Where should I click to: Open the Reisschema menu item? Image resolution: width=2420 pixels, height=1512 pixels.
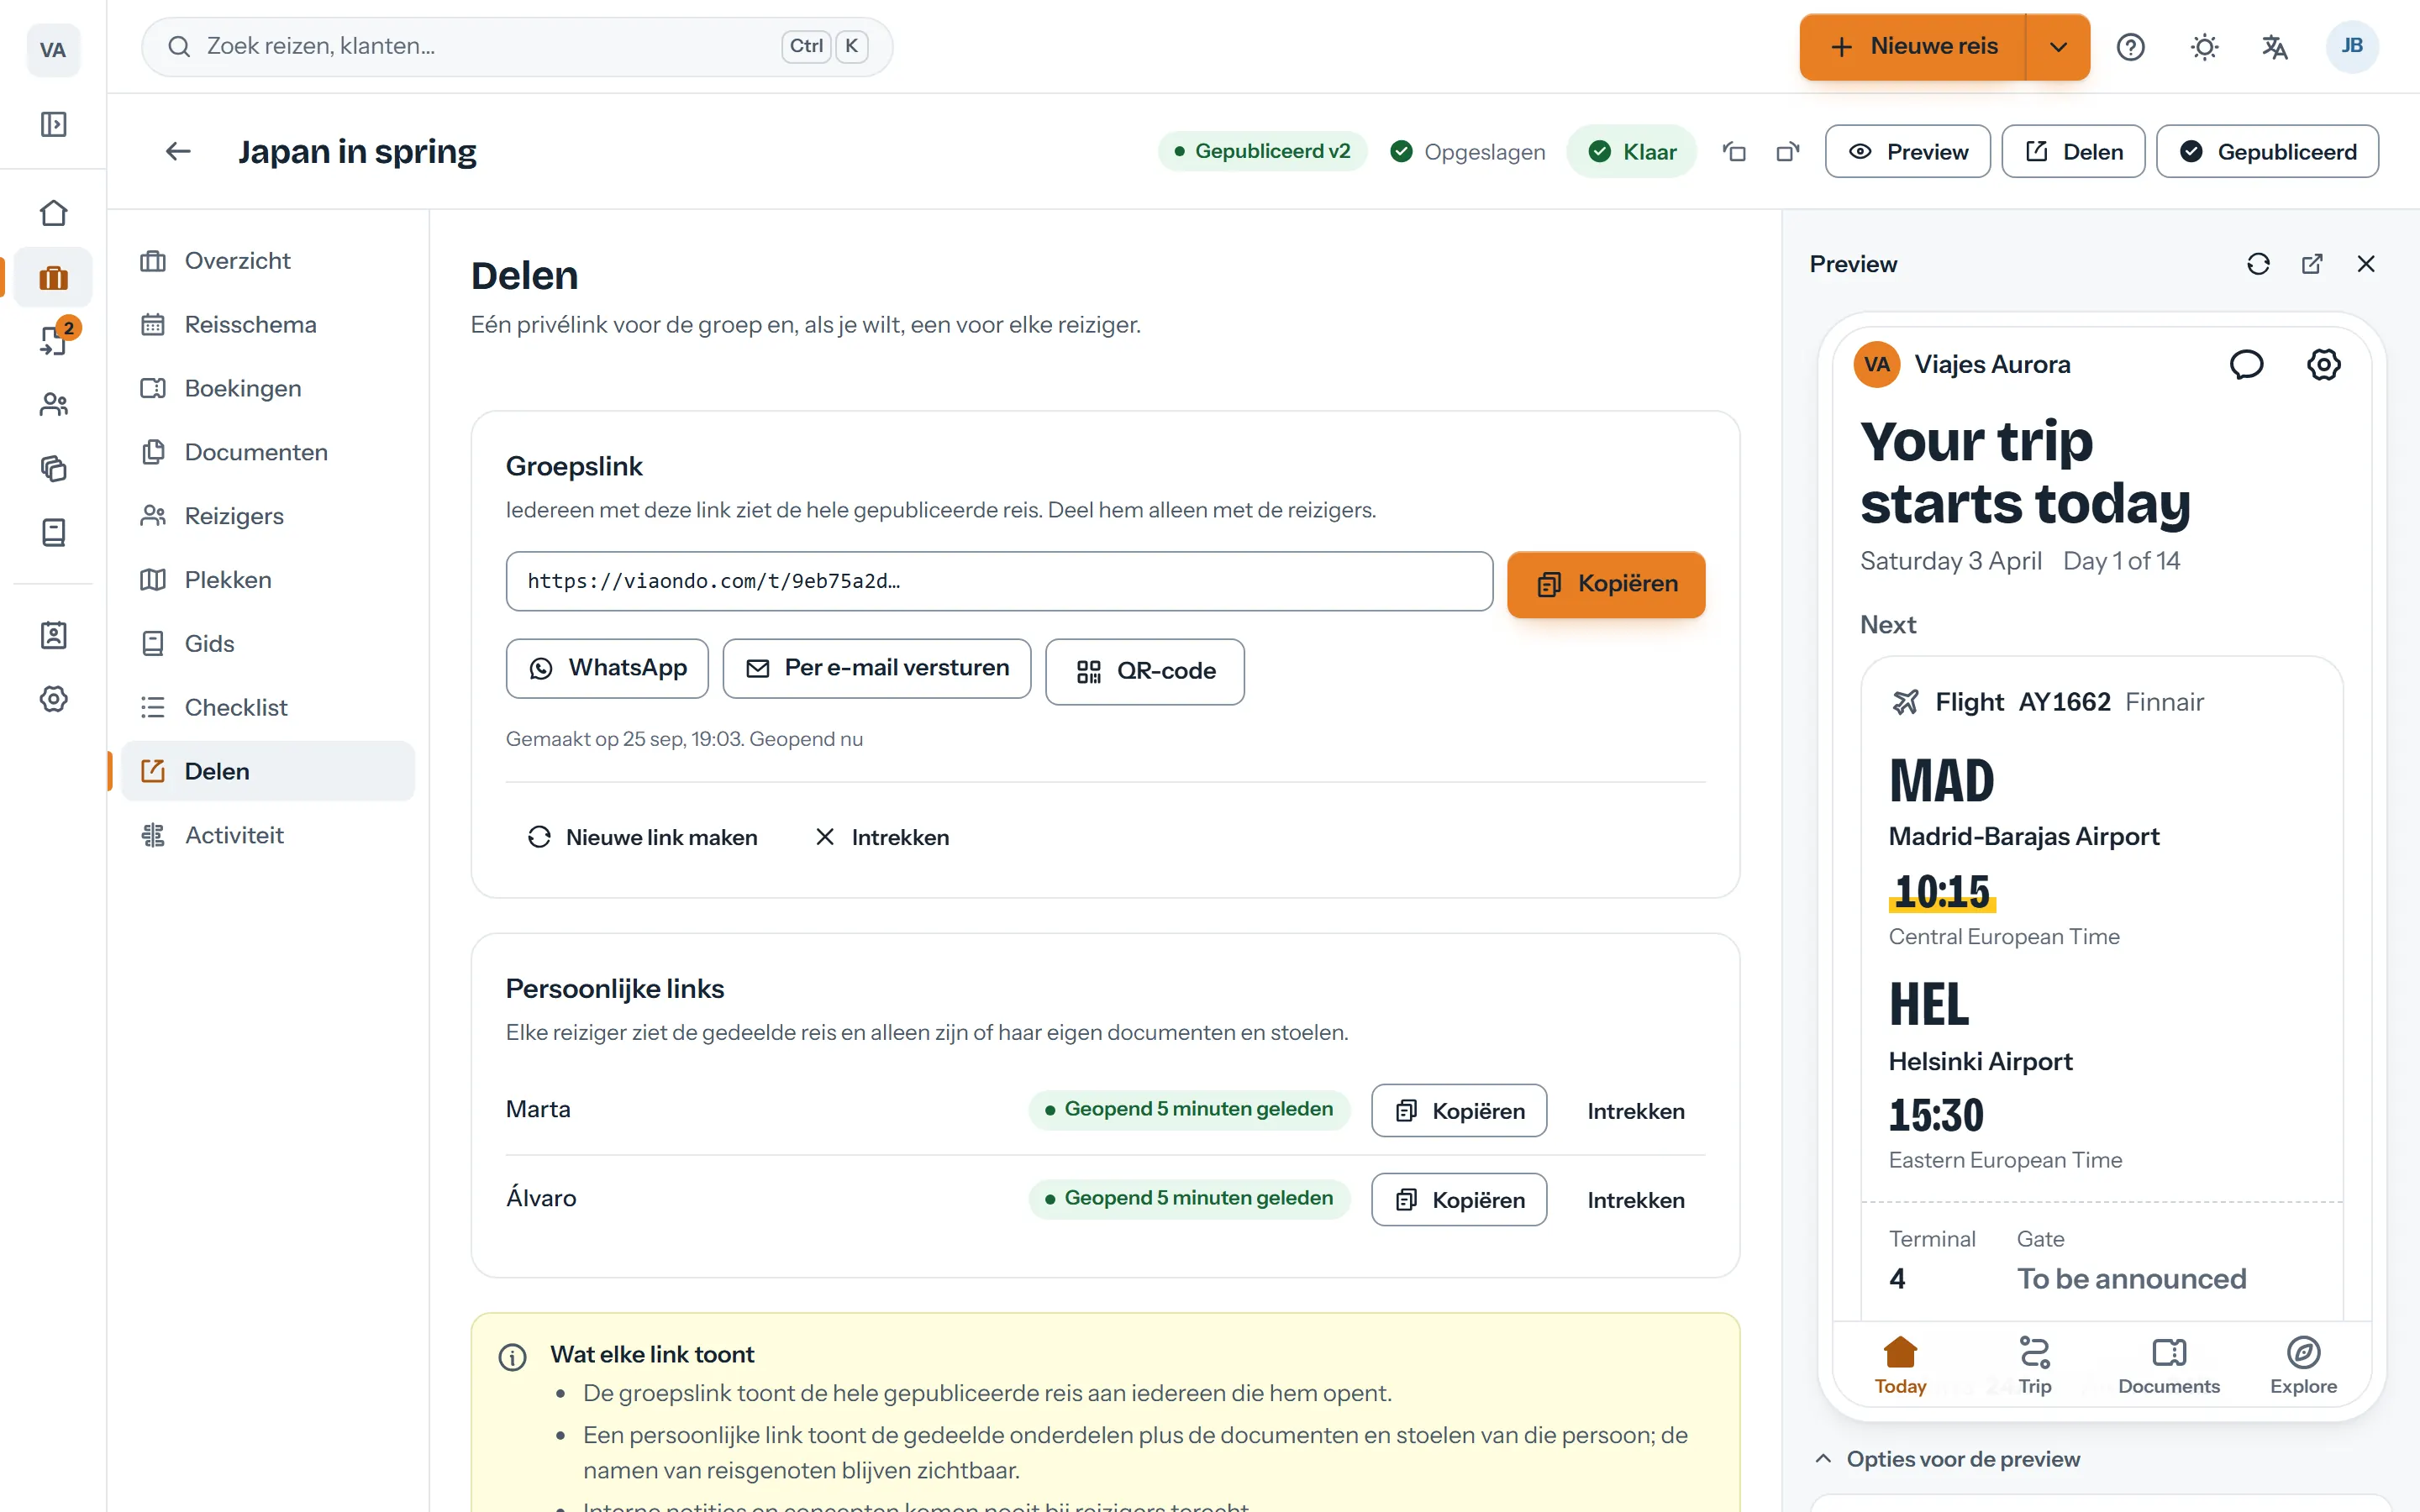point(268,324)
